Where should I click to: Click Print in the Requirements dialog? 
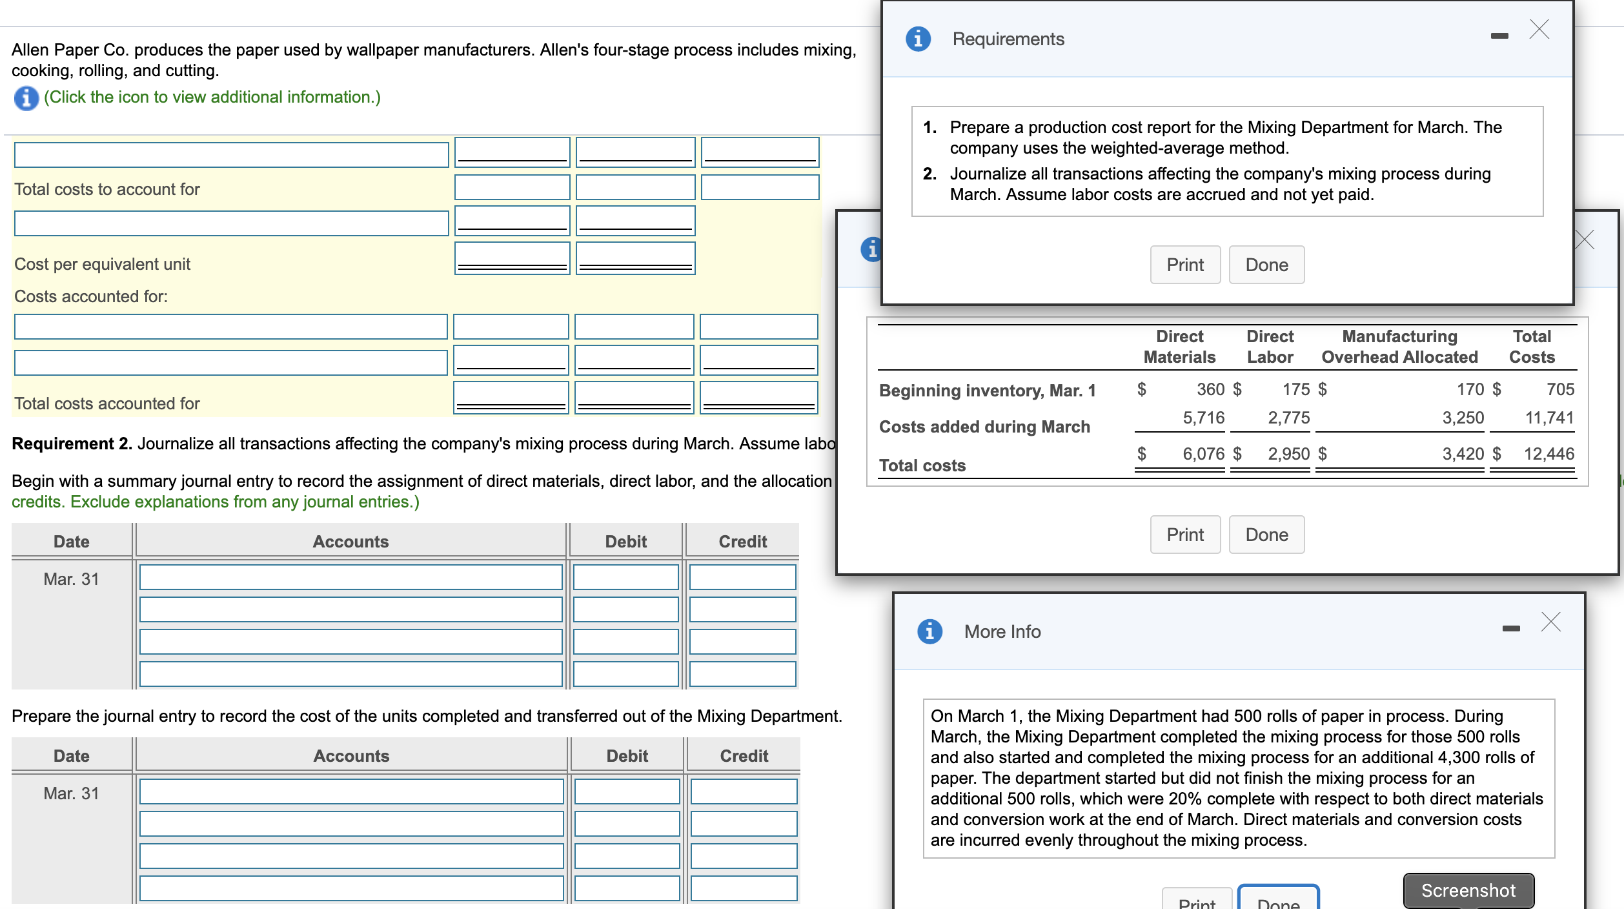[x=1185, y=265]
